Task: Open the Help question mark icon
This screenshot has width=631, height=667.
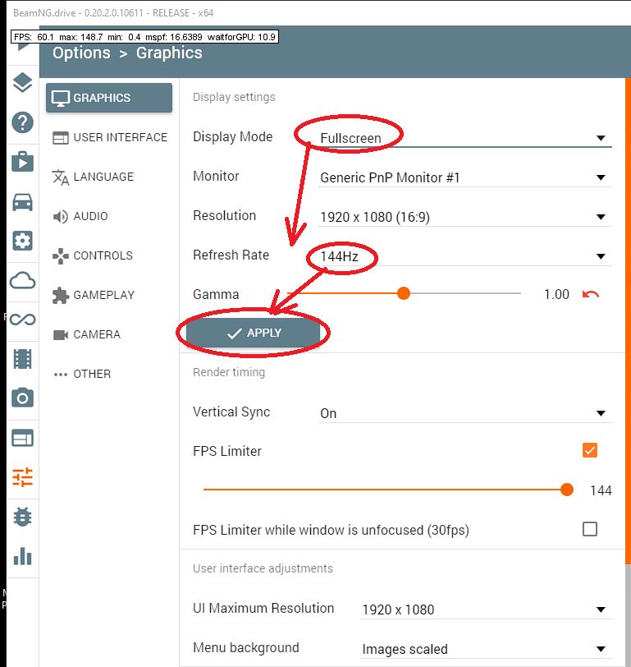Action: [x=22, y=122]
